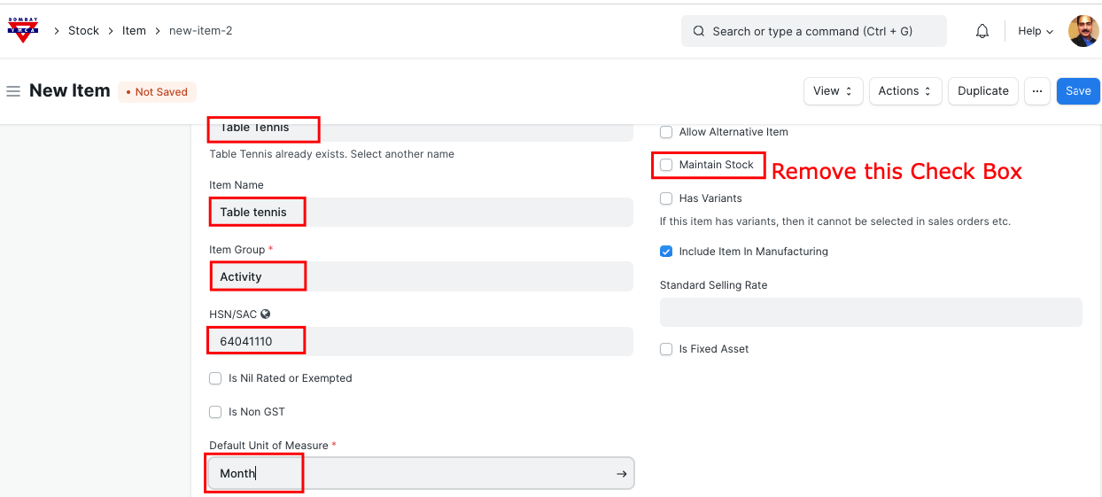Screen dimensions: 1102x497
Task: Click the arrow in the Default Unit of Measure field
Action: (x=621, y=474)
